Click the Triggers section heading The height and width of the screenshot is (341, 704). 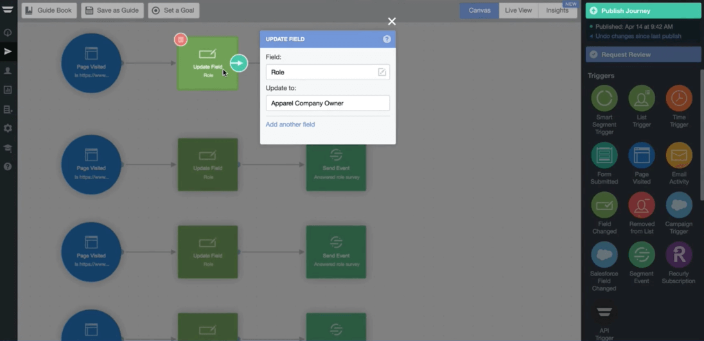pos(601,75)
